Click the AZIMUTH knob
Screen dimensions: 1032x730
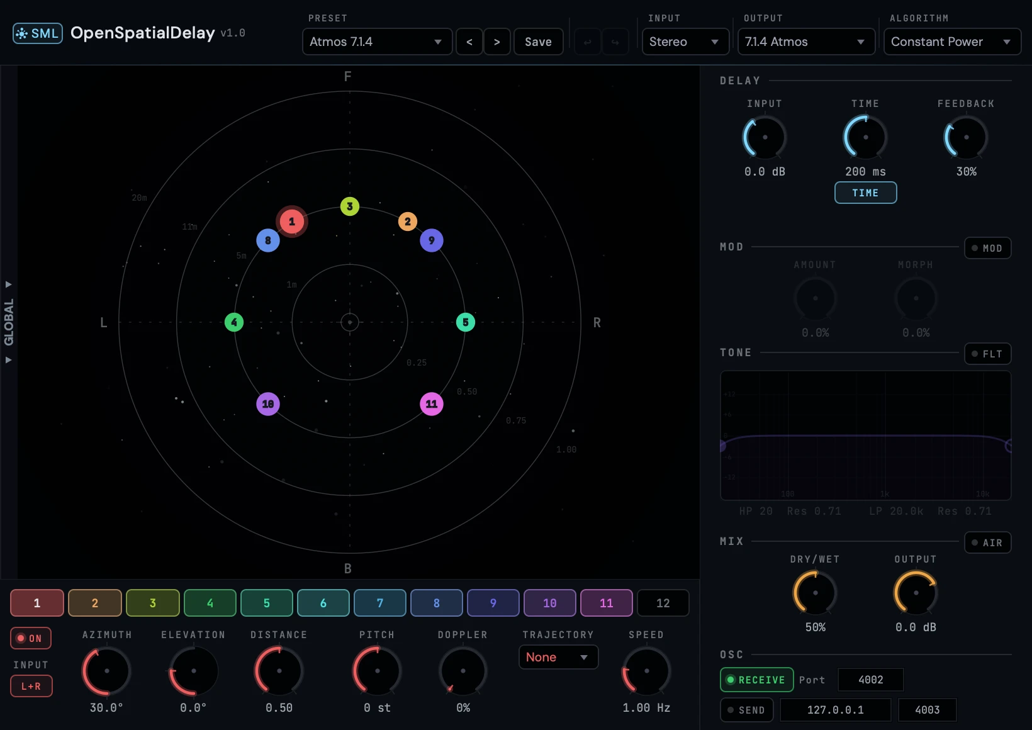(107, 671)
